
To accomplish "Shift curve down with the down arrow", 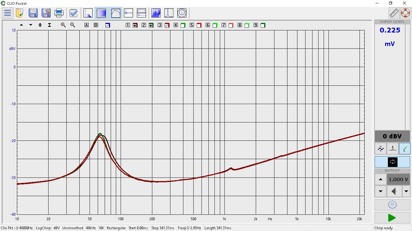I will point(31,25).
